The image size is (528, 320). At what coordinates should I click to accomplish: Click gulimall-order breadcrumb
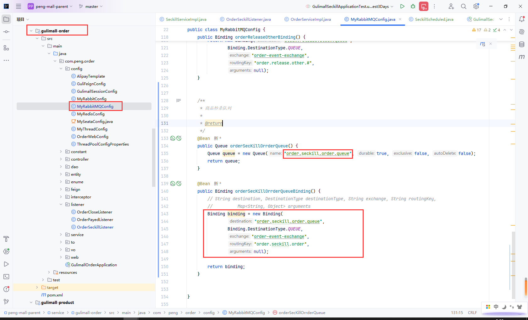click(x=86, y=312)
